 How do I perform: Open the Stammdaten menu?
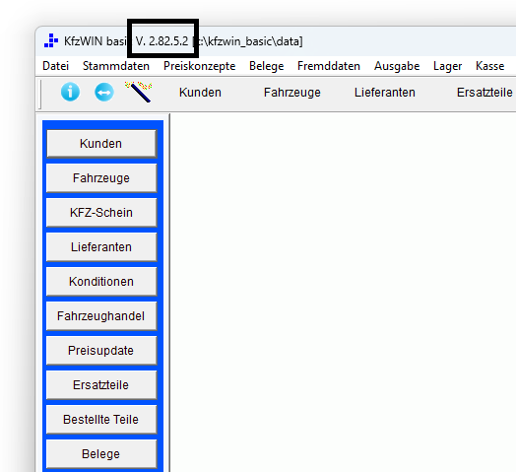tap(116, 66)
